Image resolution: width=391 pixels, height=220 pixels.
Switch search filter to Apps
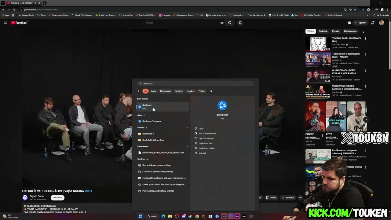(x=153, y=91)
